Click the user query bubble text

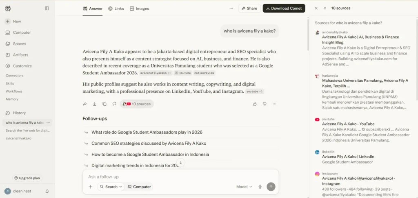(x=249, y=31)
